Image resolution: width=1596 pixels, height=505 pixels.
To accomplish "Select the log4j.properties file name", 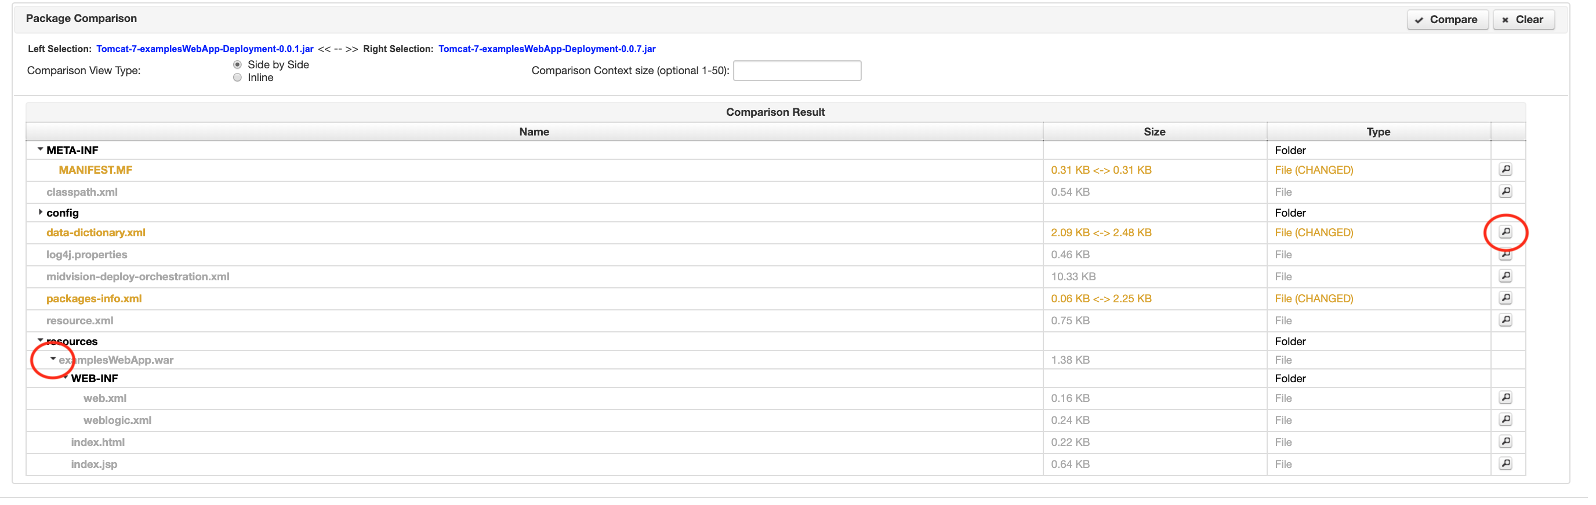I will [x=88, y=255].
